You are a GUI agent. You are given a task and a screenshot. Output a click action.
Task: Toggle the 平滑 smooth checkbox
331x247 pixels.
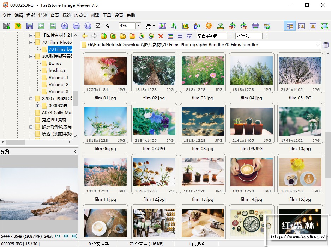click(x=98, y=26)
